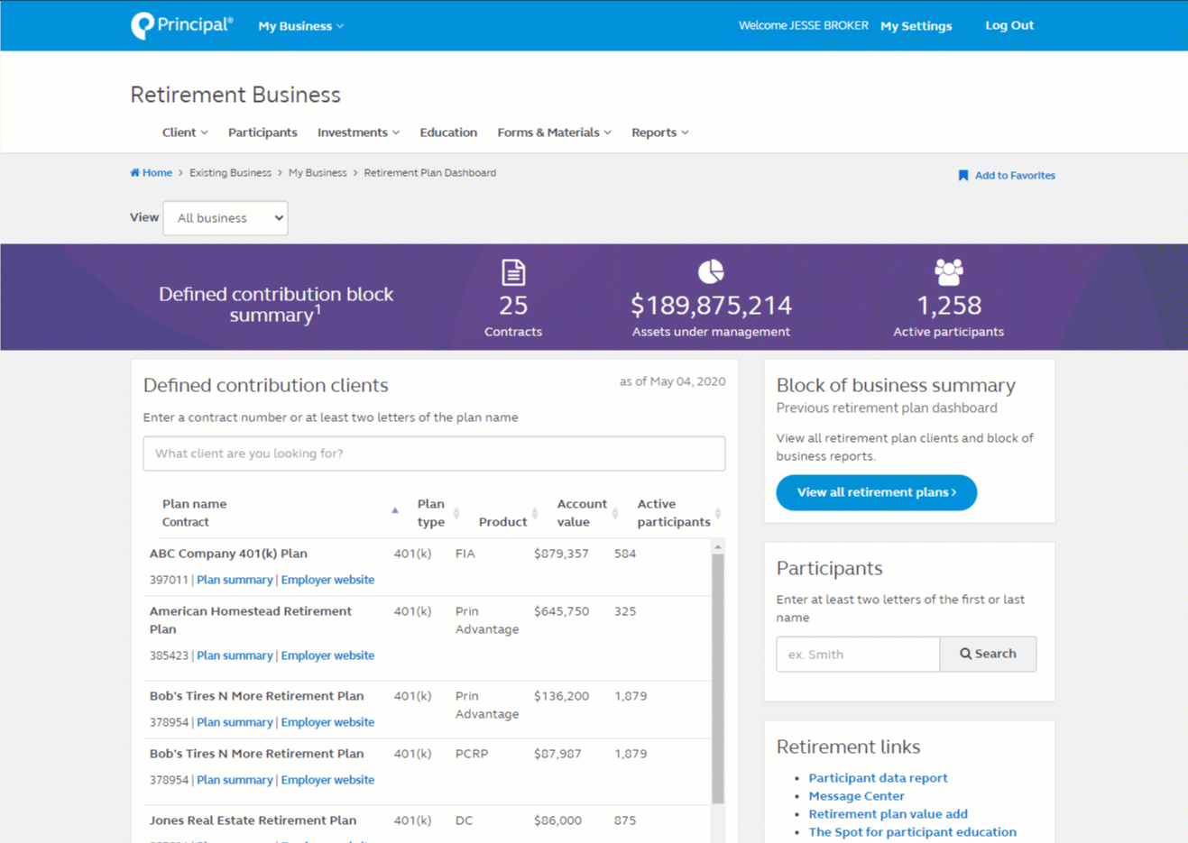Open Plan summary for ABC Company
Screen dimensions: 1188x843
tap(235, 580)
